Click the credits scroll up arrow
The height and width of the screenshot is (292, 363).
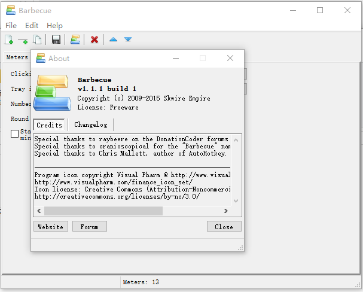pyautogui.click(x=236, y=140)
